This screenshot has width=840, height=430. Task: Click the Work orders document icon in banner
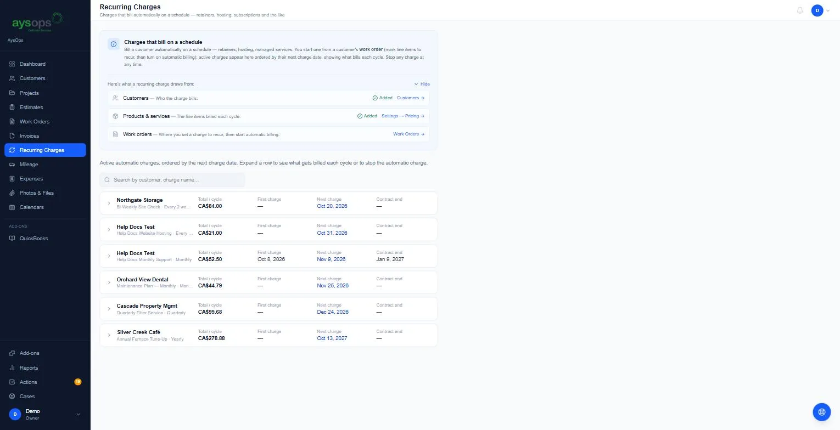[115, 134]
